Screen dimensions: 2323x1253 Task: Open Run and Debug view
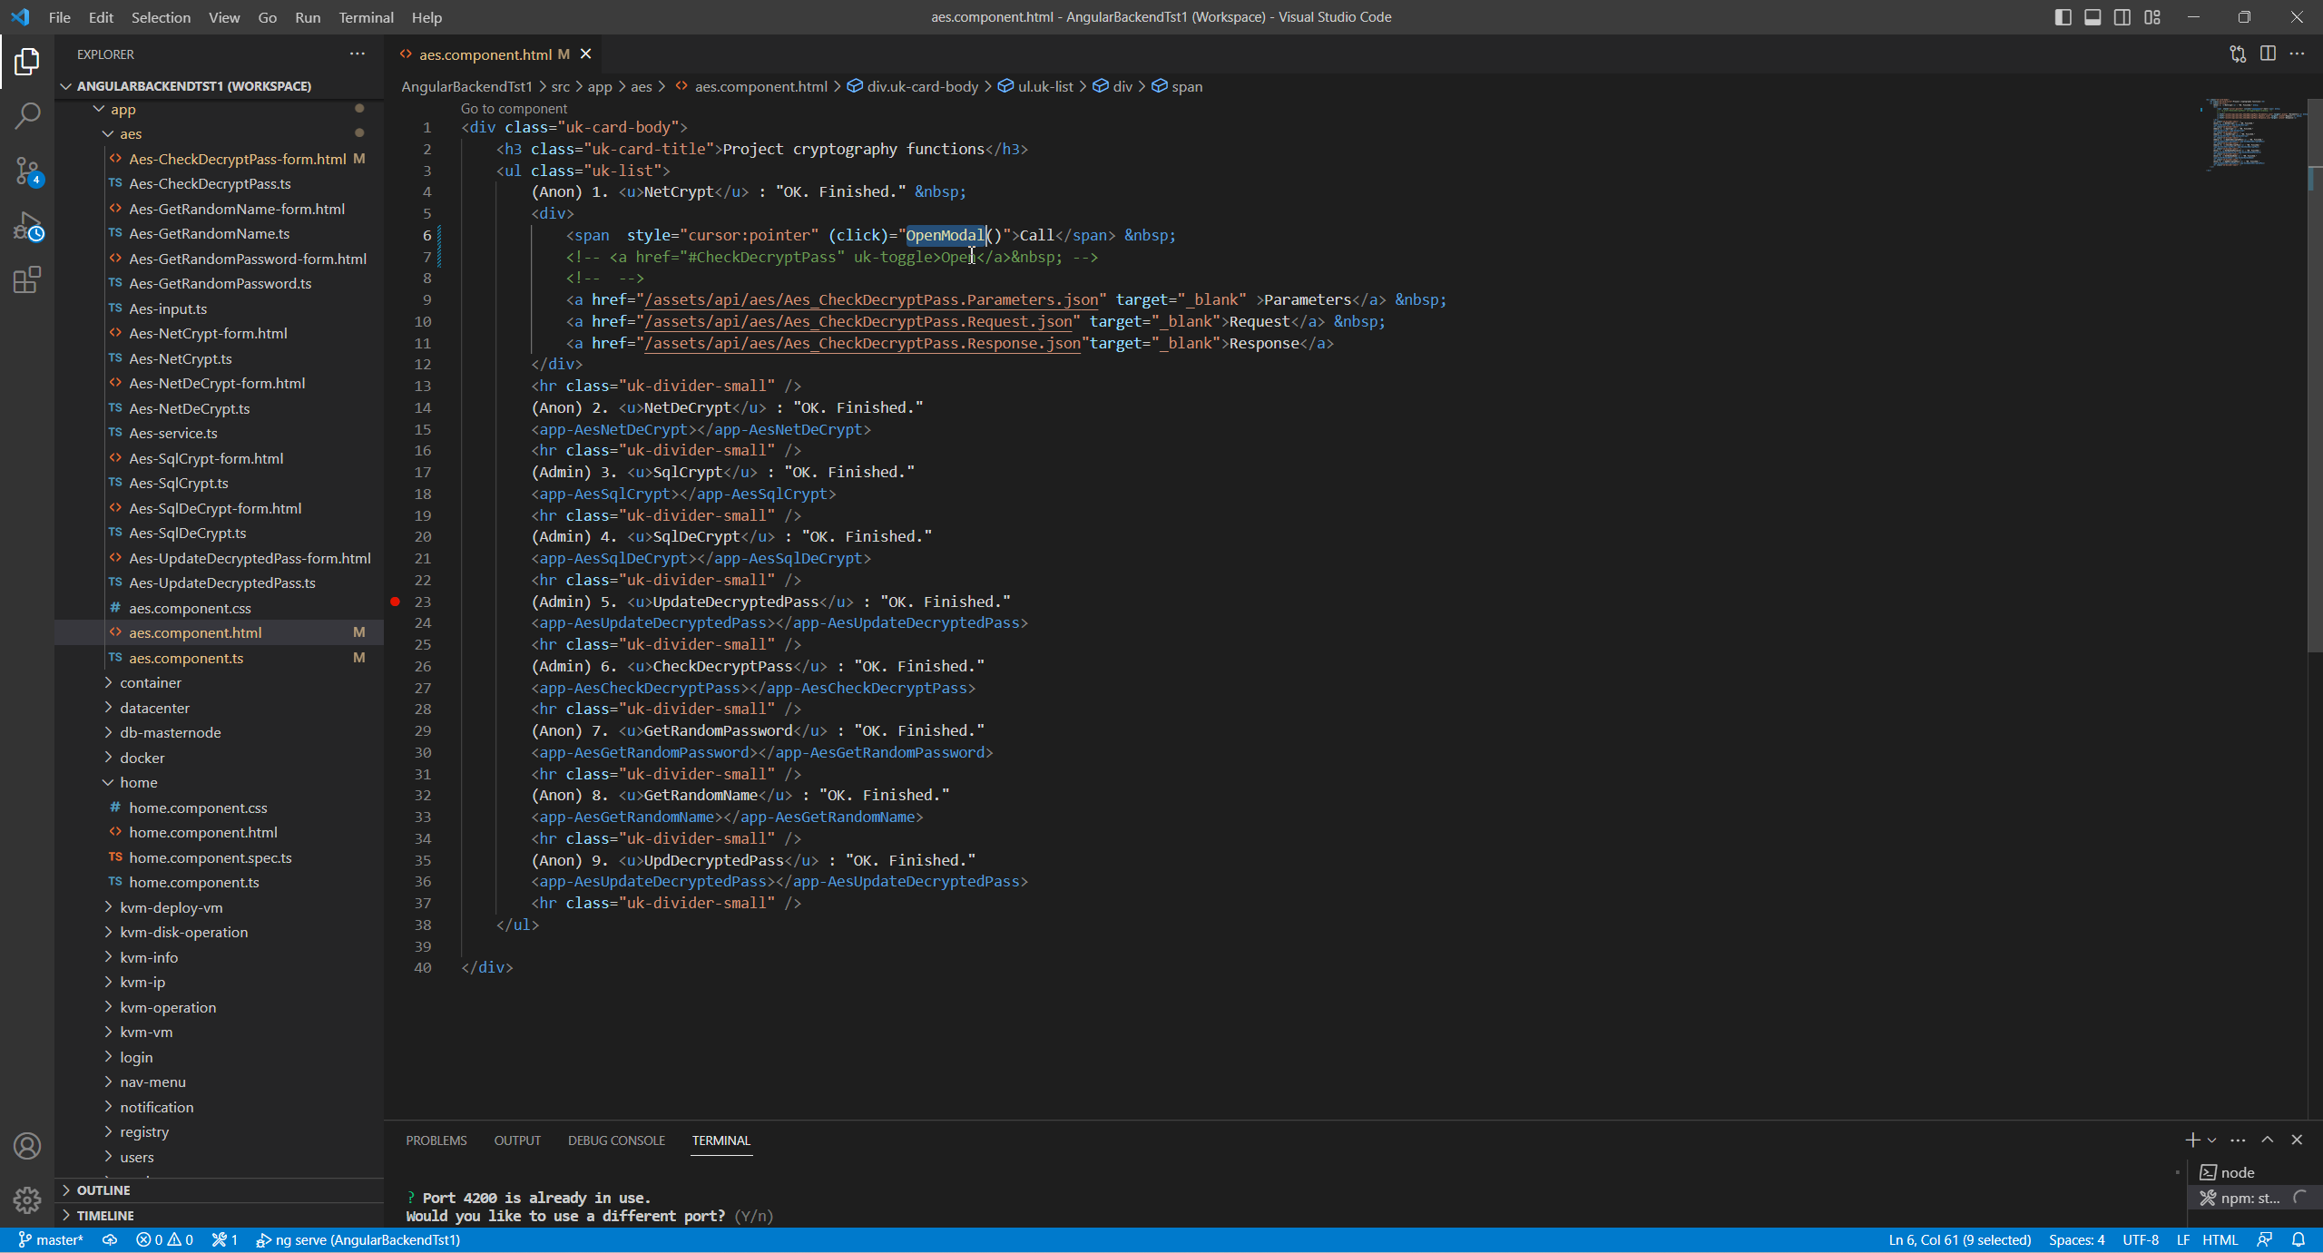point(27,226)
